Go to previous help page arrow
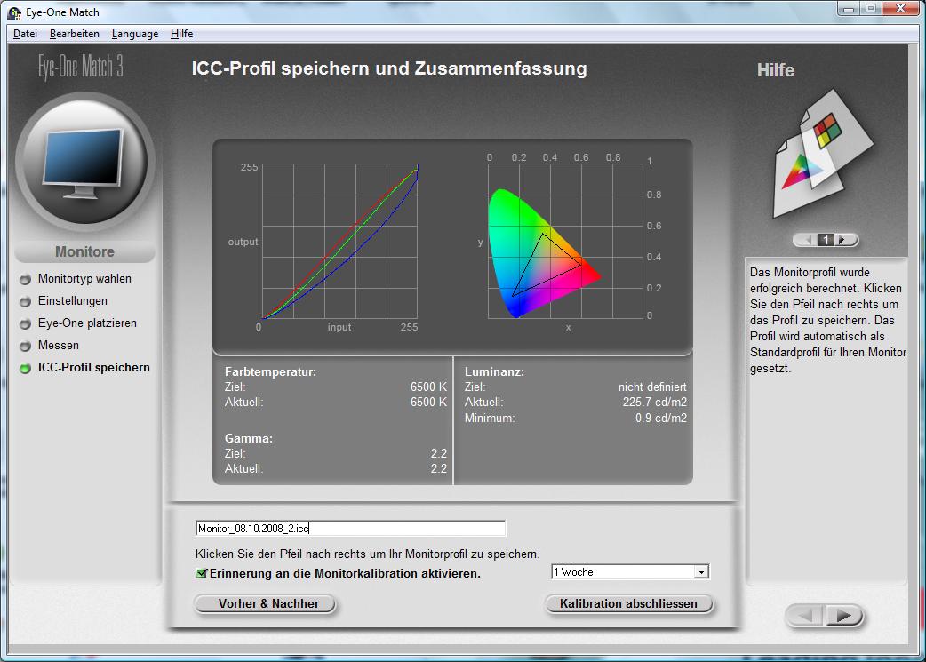Viewport: 926px width, 662px height. (805, 240)
